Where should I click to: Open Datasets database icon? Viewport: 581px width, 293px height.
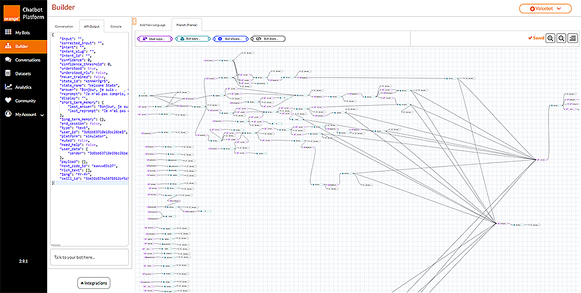8,74
